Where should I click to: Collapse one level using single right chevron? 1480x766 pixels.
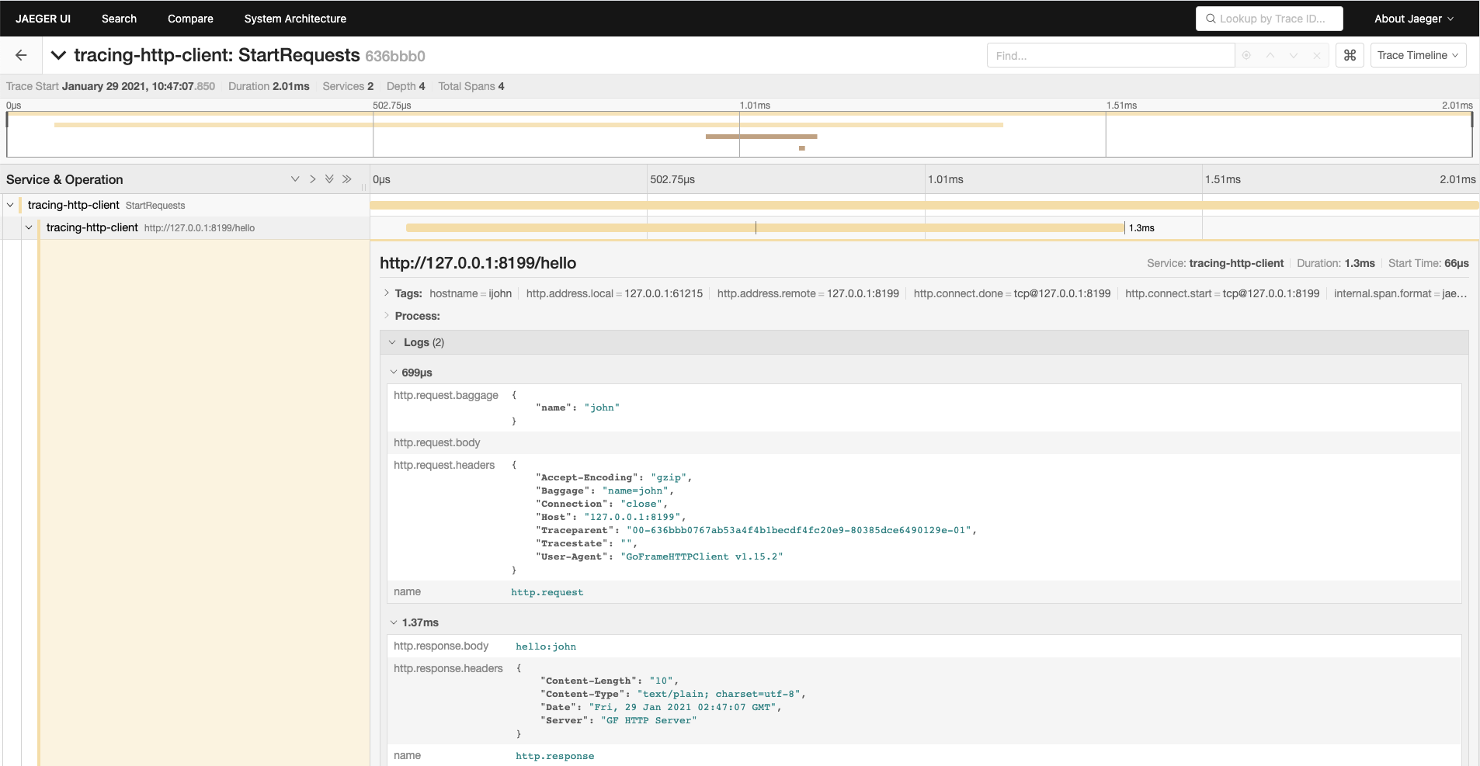[x=312, y=179]
